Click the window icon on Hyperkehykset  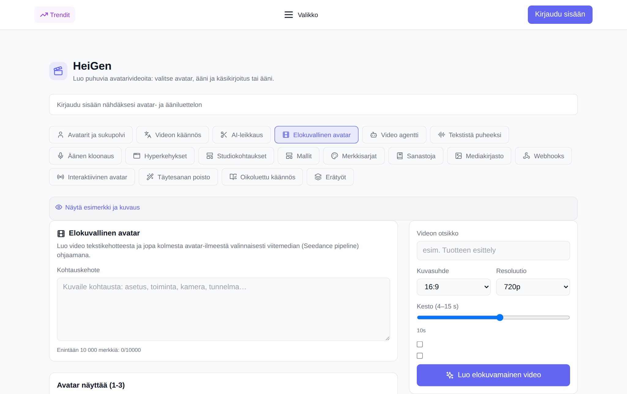pos(137,156)
